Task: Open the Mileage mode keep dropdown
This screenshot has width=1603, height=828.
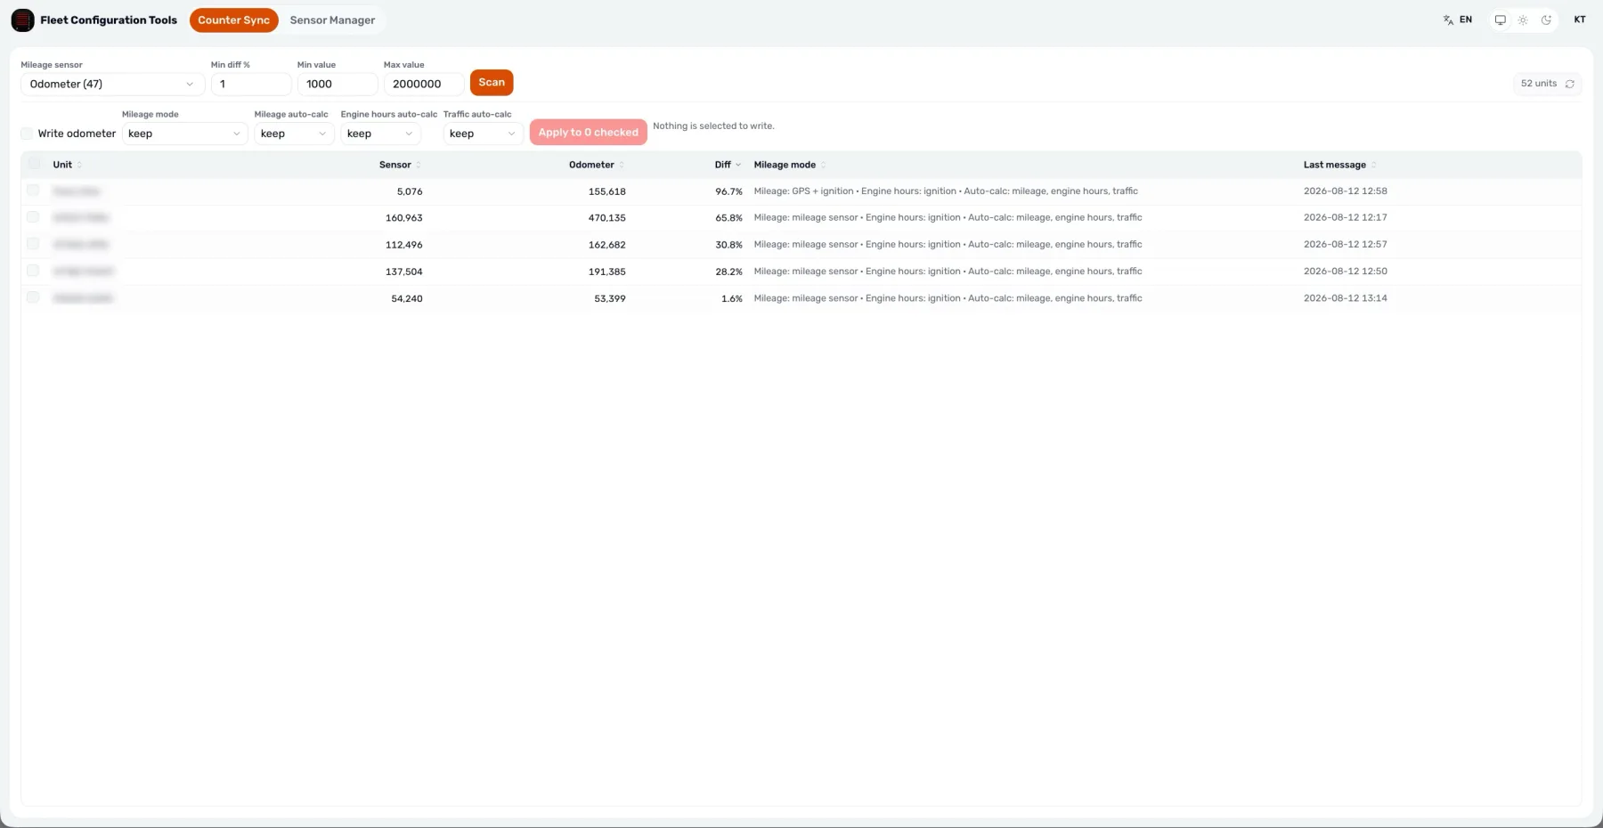Action: (x=184, y=134)
